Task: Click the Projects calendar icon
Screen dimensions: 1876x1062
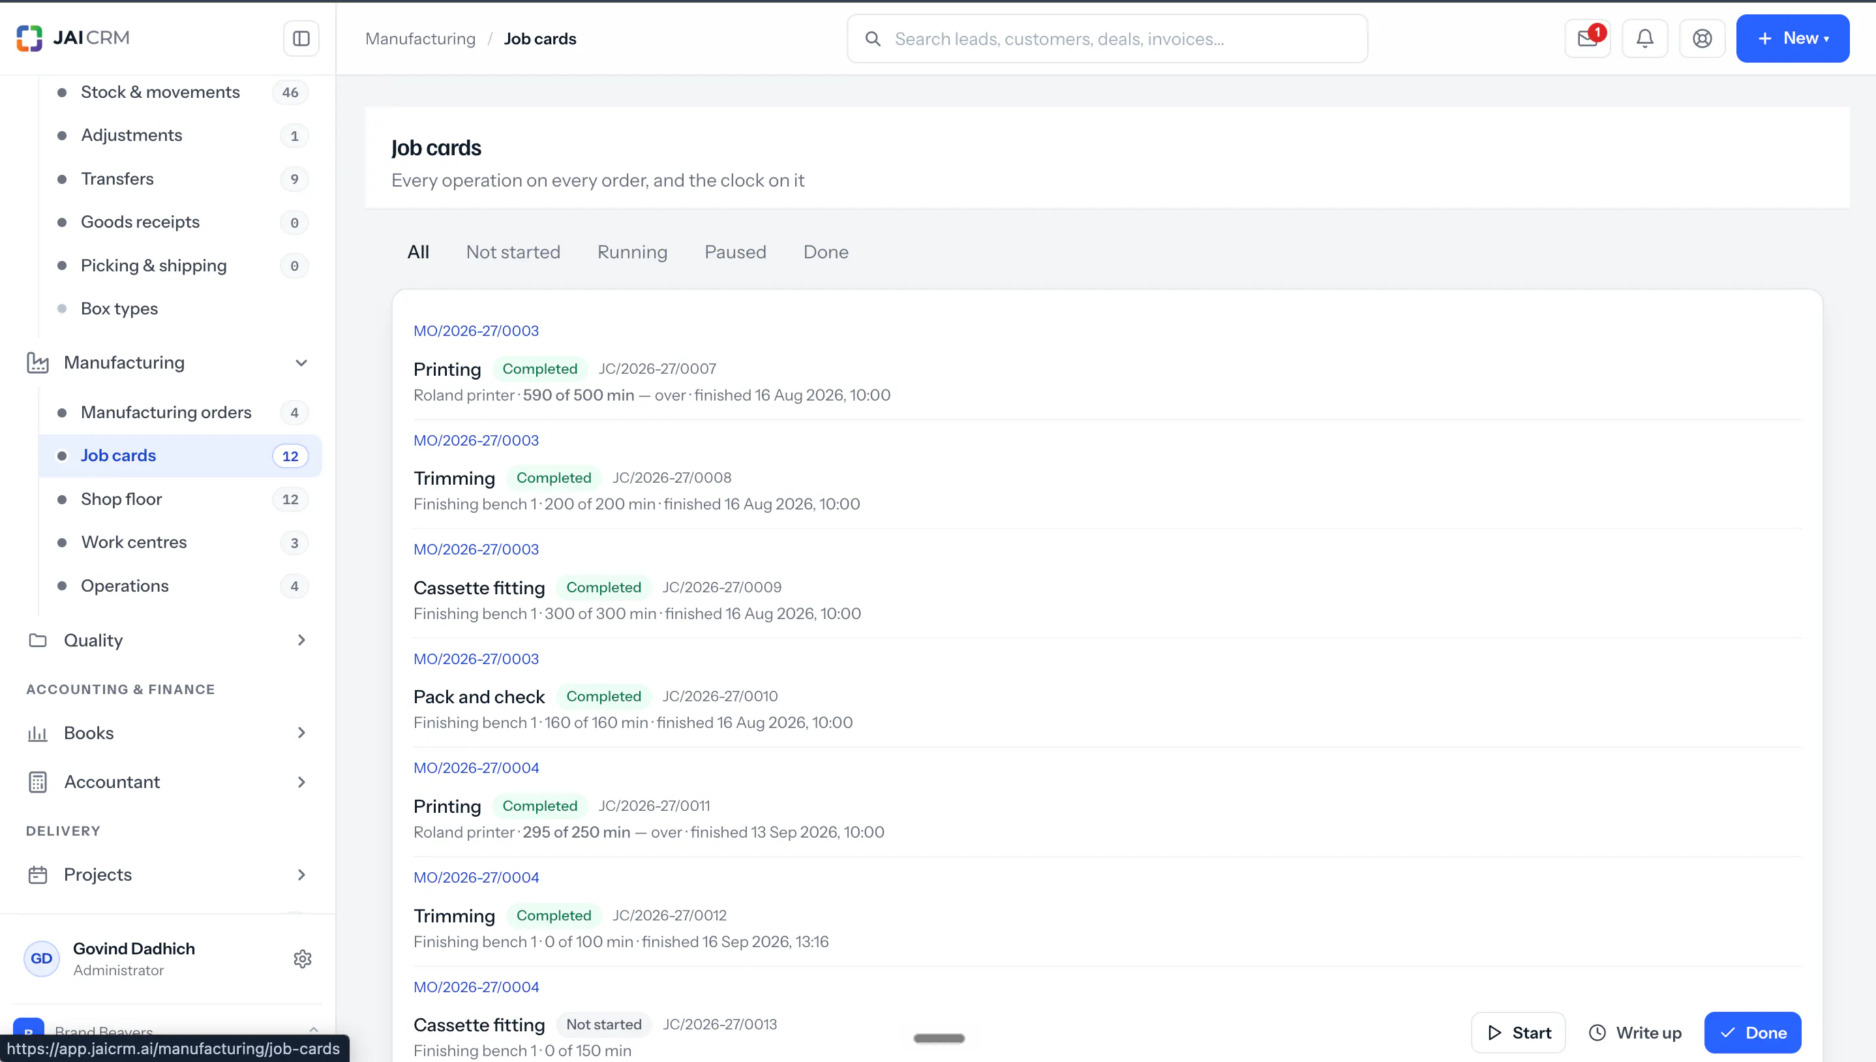Action: [x=38, y=875]
